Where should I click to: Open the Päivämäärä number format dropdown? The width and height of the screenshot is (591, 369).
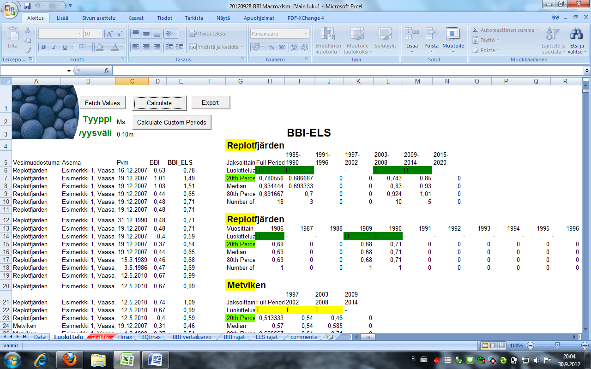coord(306,34)
